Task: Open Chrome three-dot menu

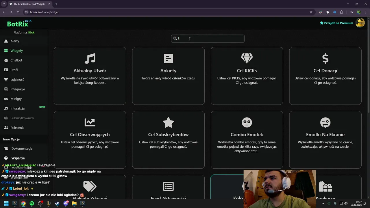Action: (x=365, y=12)
